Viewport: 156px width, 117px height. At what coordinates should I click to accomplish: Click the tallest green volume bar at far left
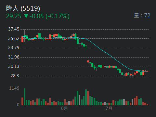pyautogui.click(x=25, y=97)
